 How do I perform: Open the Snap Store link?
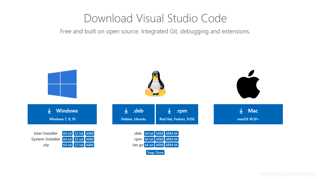pyautogui.click(x=155, y=153)
